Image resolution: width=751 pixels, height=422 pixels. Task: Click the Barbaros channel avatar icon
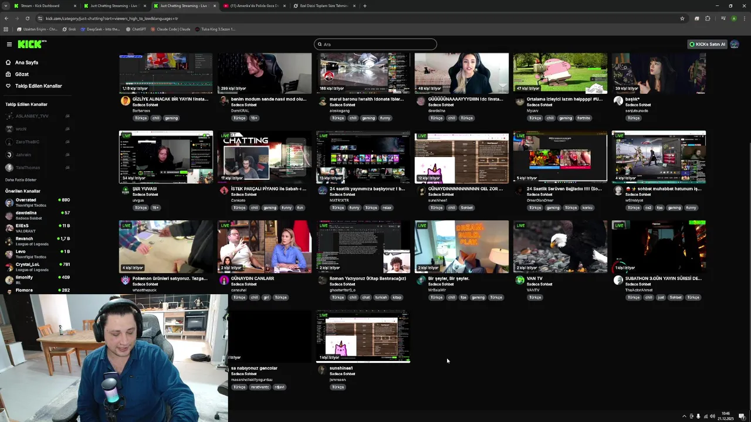coord(125,101)
